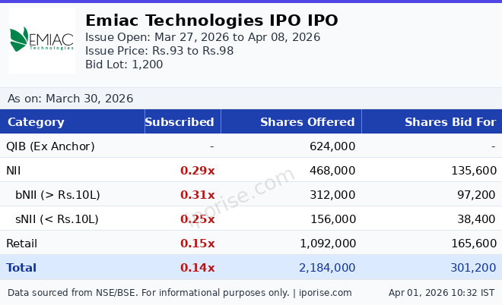Select the Shares Bid For header
Viewport: 502px width, 305px height.
[450, 122]
